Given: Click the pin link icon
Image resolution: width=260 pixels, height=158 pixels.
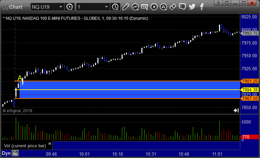Looking at the screenshot, I should click(173, 7).
